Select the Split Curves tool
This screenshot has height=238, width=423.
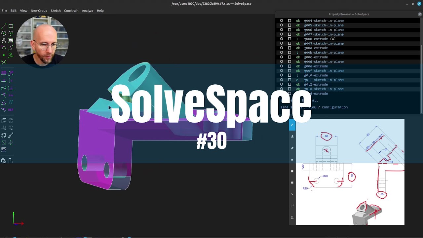coord(4,62)
